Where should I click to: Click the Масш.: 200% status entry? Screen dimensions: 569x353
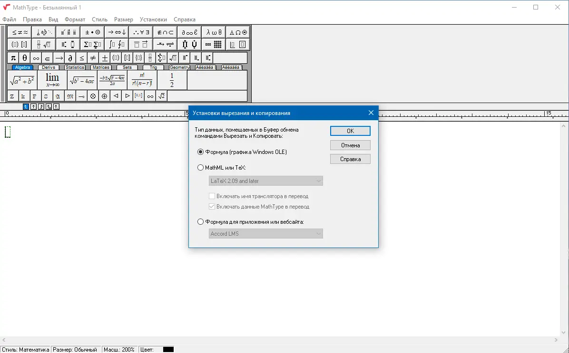click(119, 350)
